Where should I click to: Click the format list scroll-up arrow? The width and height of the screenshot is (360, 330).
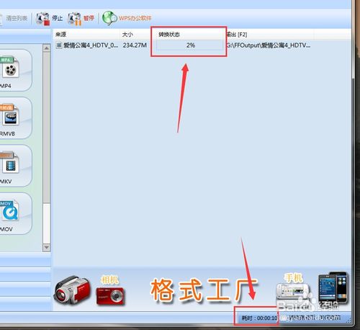[x=47, y=48]
